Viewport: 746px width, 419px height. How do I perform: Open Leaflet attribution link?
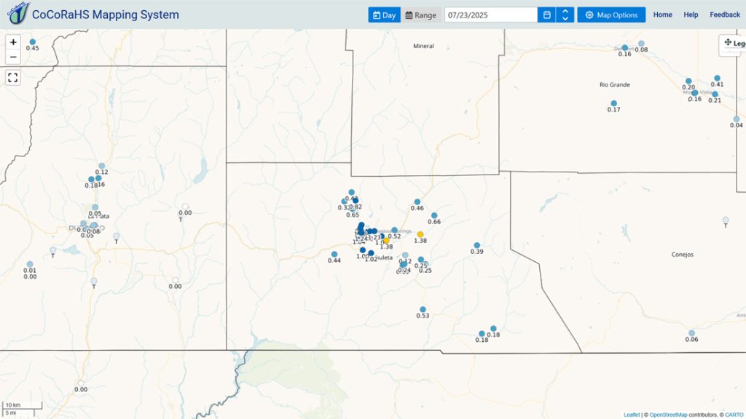pyautogui.click(x=632, y=415)
